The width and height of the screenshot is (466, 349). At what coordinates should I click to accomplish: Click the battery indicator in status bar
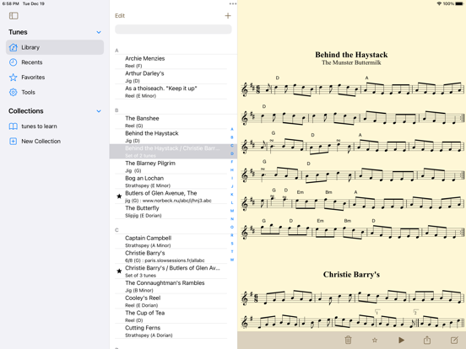pos(459,3)
